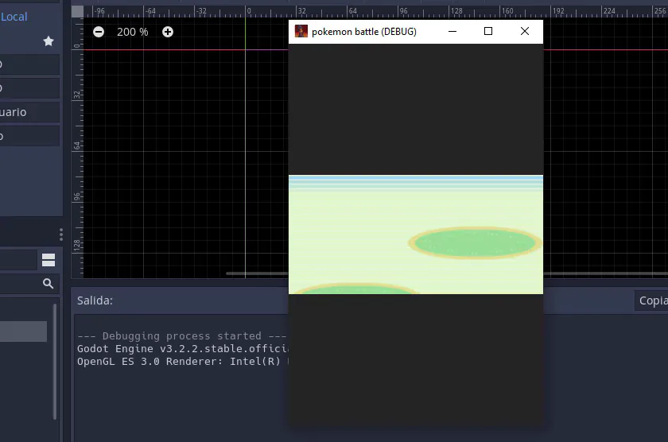Open the Local tab
This screenshot has width=668, height=442.
[14, 17]
